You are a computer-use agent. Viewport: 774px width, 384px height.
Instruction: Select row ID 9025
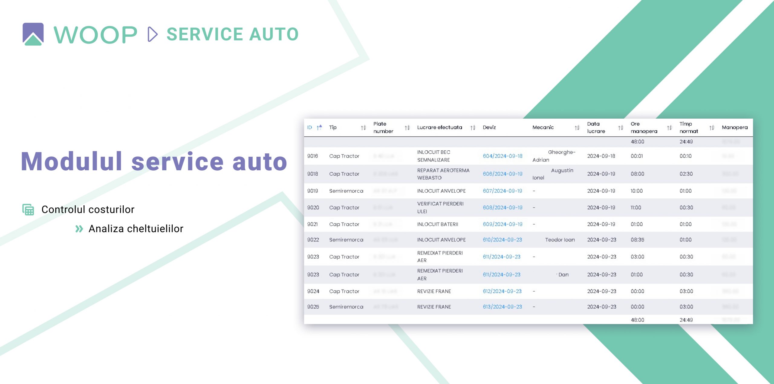pyautogui.click(x=313, y=307)
